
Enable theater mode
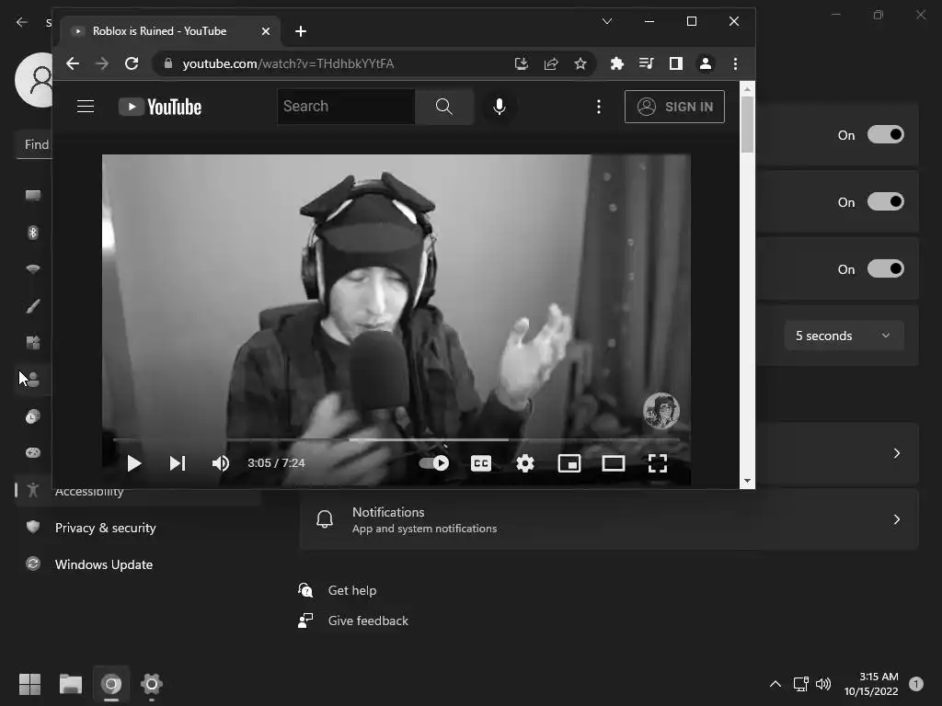614,463
